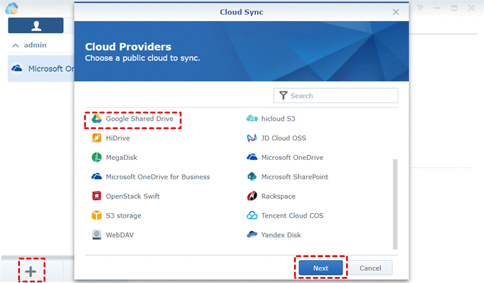This screenshot has width=484, height=283.
Task: Click the Microsoft SharePoint icon
Action: (252, 176)
